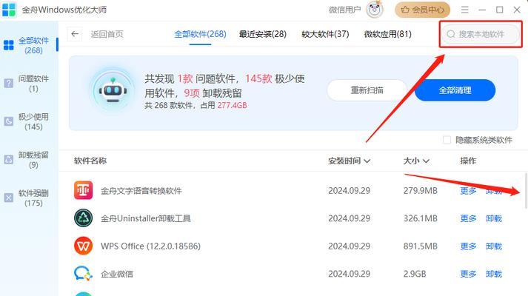Viewport: 528px width, 296px height.
Task: Click the back arrow icon
Action: click(75, 34)
